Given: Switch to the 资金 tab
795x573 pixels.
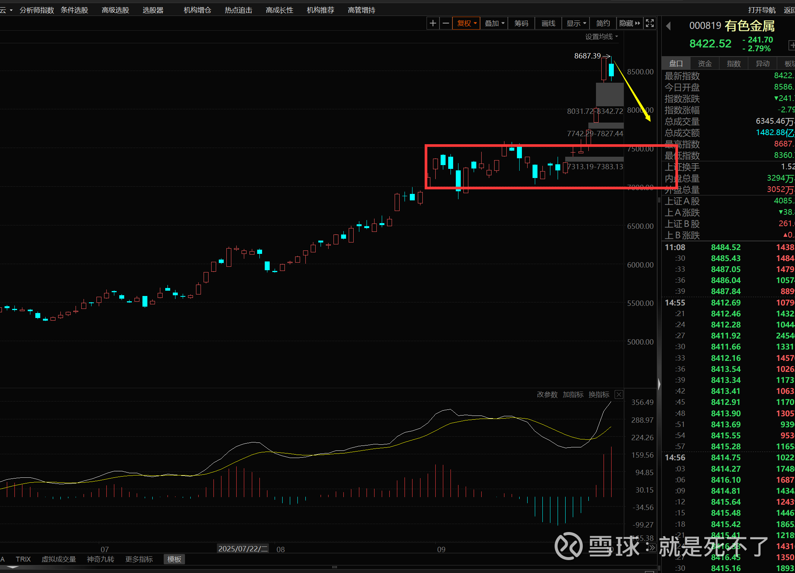Looking at the screenshot, I should point(705,64).
